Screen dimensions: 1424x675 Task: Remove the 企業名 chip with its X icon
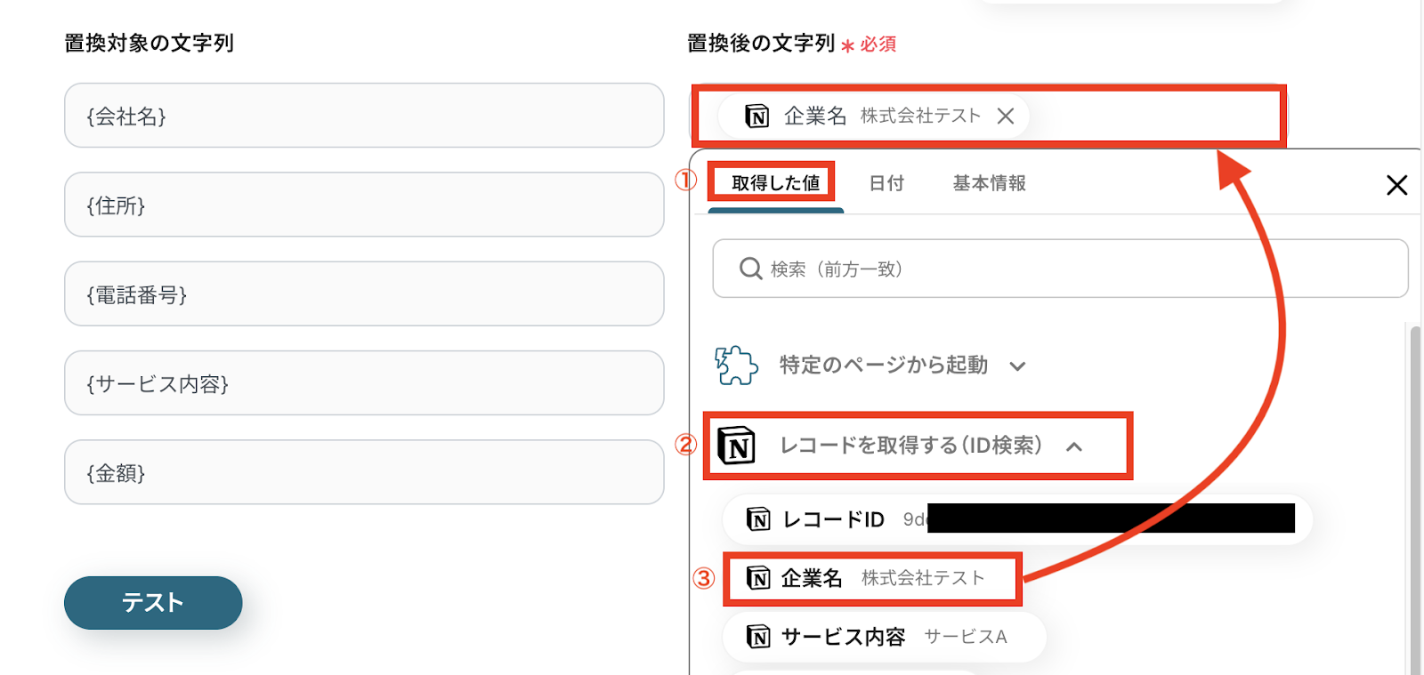tap(1006, 117)
